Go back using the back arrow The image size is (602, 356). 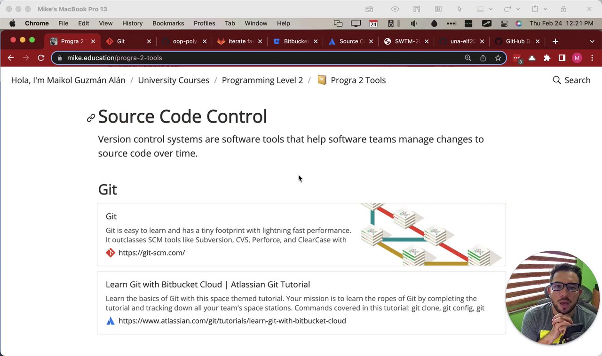[11, 58]
